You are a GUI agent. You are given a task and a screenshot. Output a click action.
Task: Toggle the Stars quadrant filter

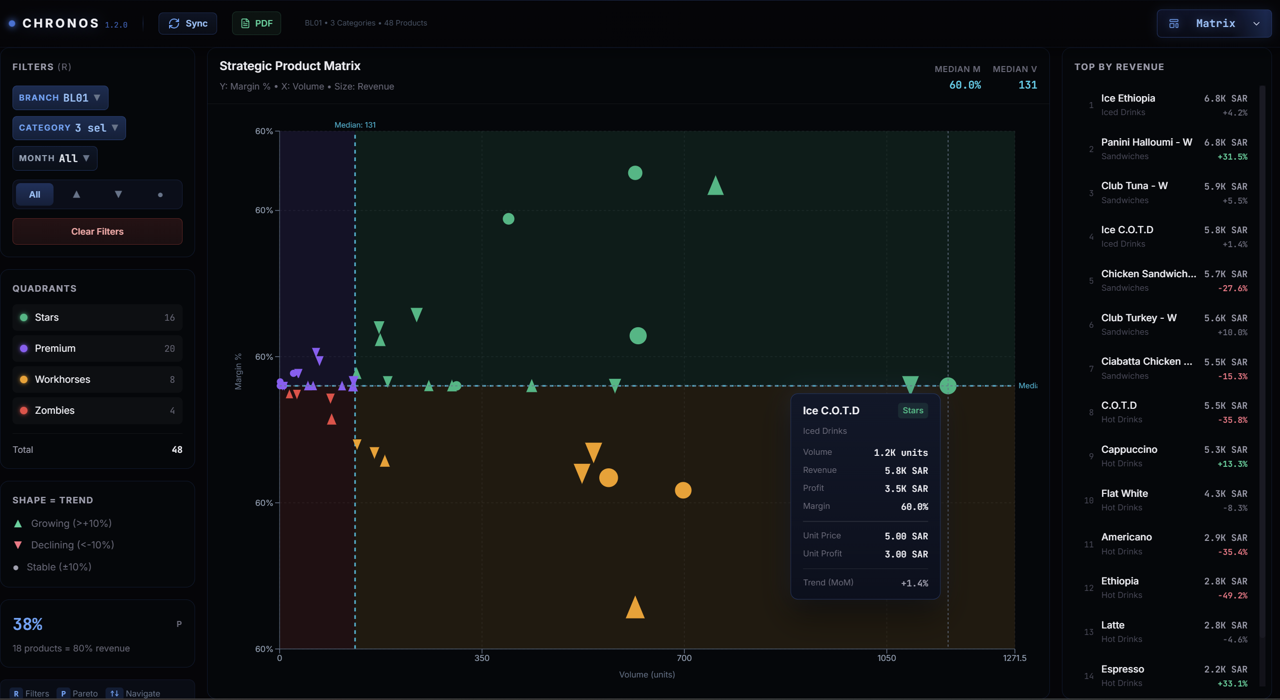coord(97,318)
